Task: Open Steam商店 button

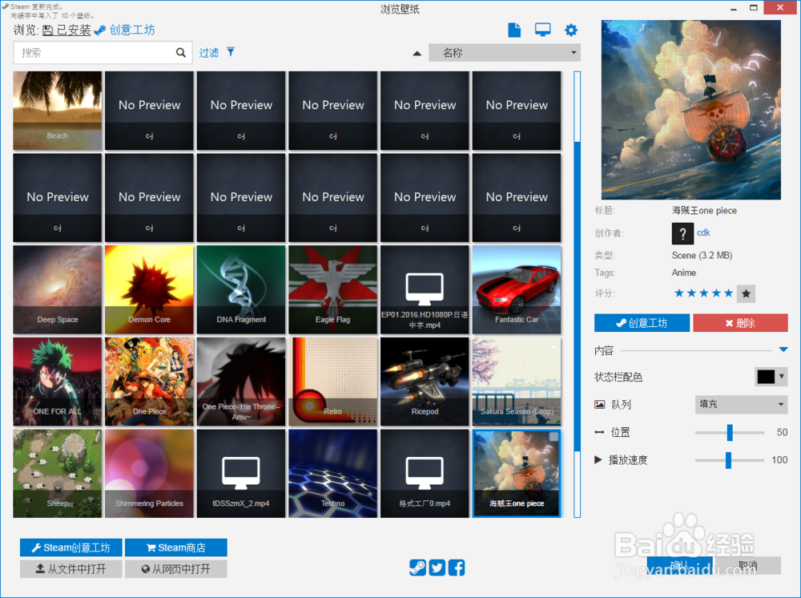Action: [x=175, y=547]
